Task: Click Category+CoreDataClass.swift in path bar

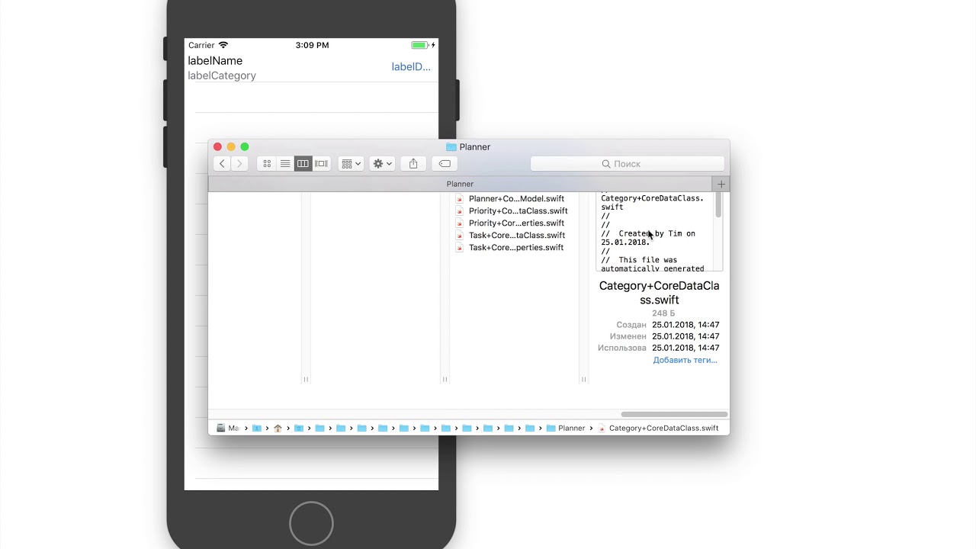Action: pos(659,428)
